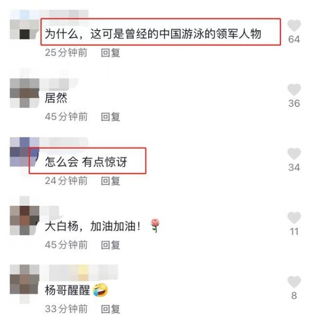Tap the laughing emoji after '杨哥醒醒'
Screen dimensions: 312x320
click(x=100, y=290)
